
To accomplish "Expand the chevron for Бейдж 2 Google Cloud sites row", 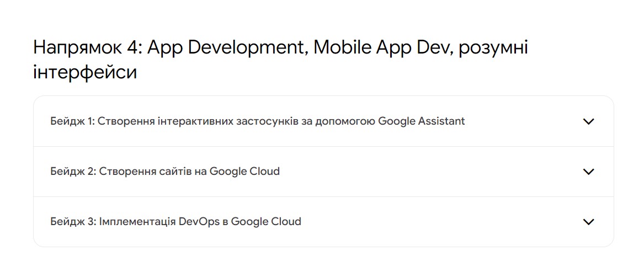I will tap(589, 172).
